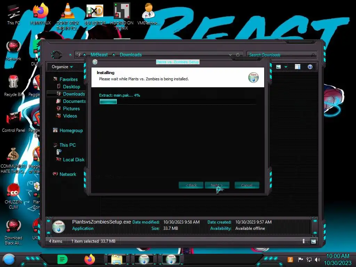Open Explorer help with the question mark icon

[310, 67]
